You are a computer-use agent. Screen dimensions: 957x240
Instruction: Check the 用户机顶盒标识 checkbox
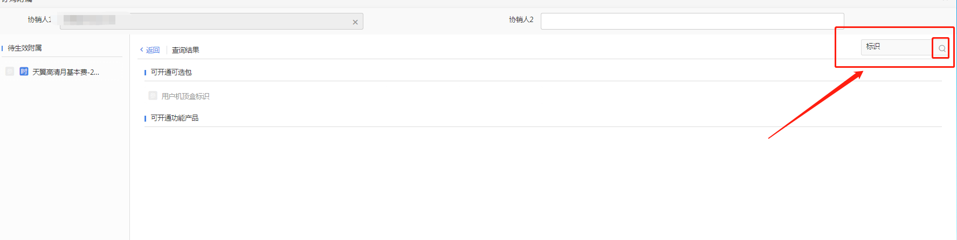(153, 96)
